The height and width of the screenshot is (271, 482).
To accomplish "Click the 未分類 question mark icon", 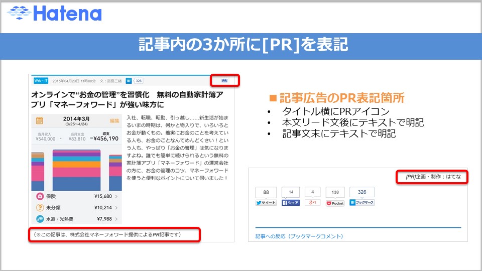I will click(40, 208).
